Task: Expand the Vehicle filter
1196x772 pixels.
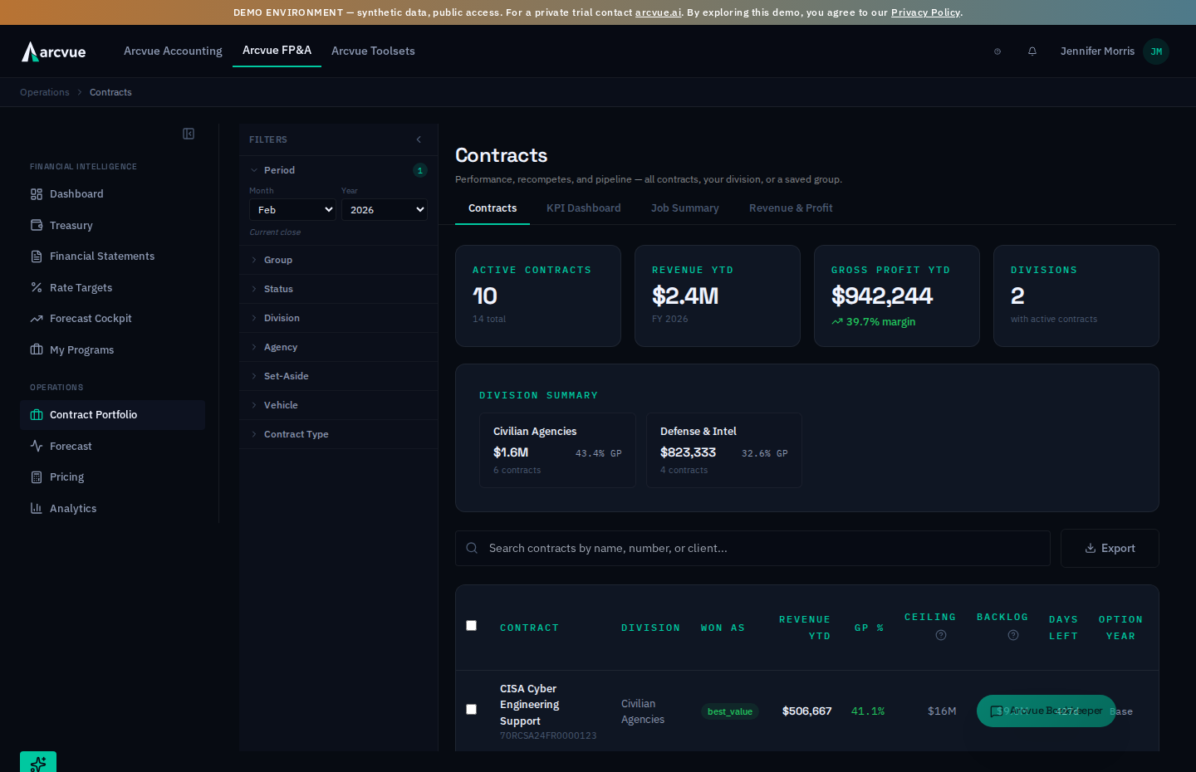Action: point(338,405)
